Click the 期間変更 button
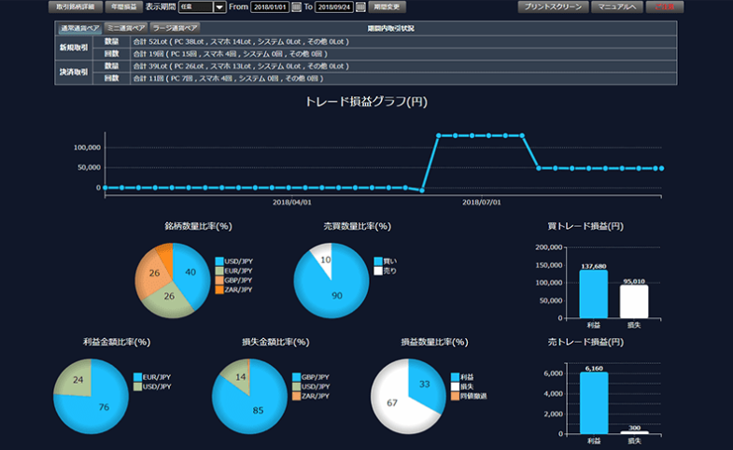This screenshot has width=733, height=450. point(388,7)
